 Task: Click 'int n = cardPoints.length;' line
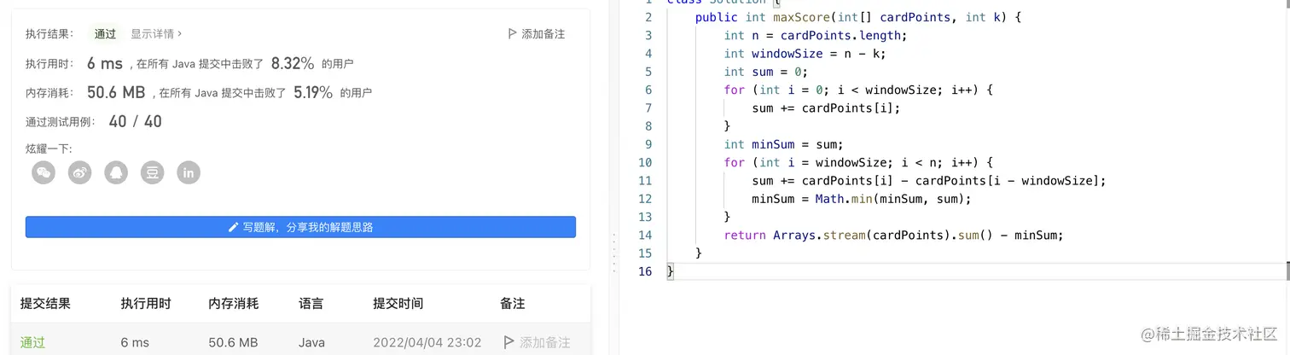816,35
